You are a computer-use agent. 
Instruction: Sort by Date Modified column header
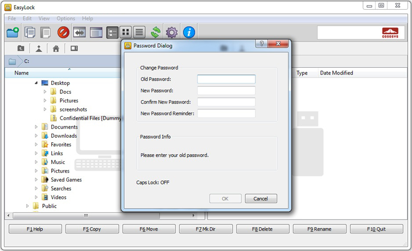coord(336,73)
